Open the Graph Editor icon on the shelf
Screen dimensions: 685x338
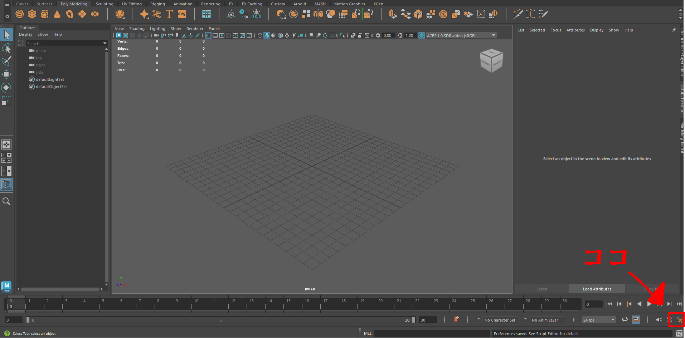[207, 14]
